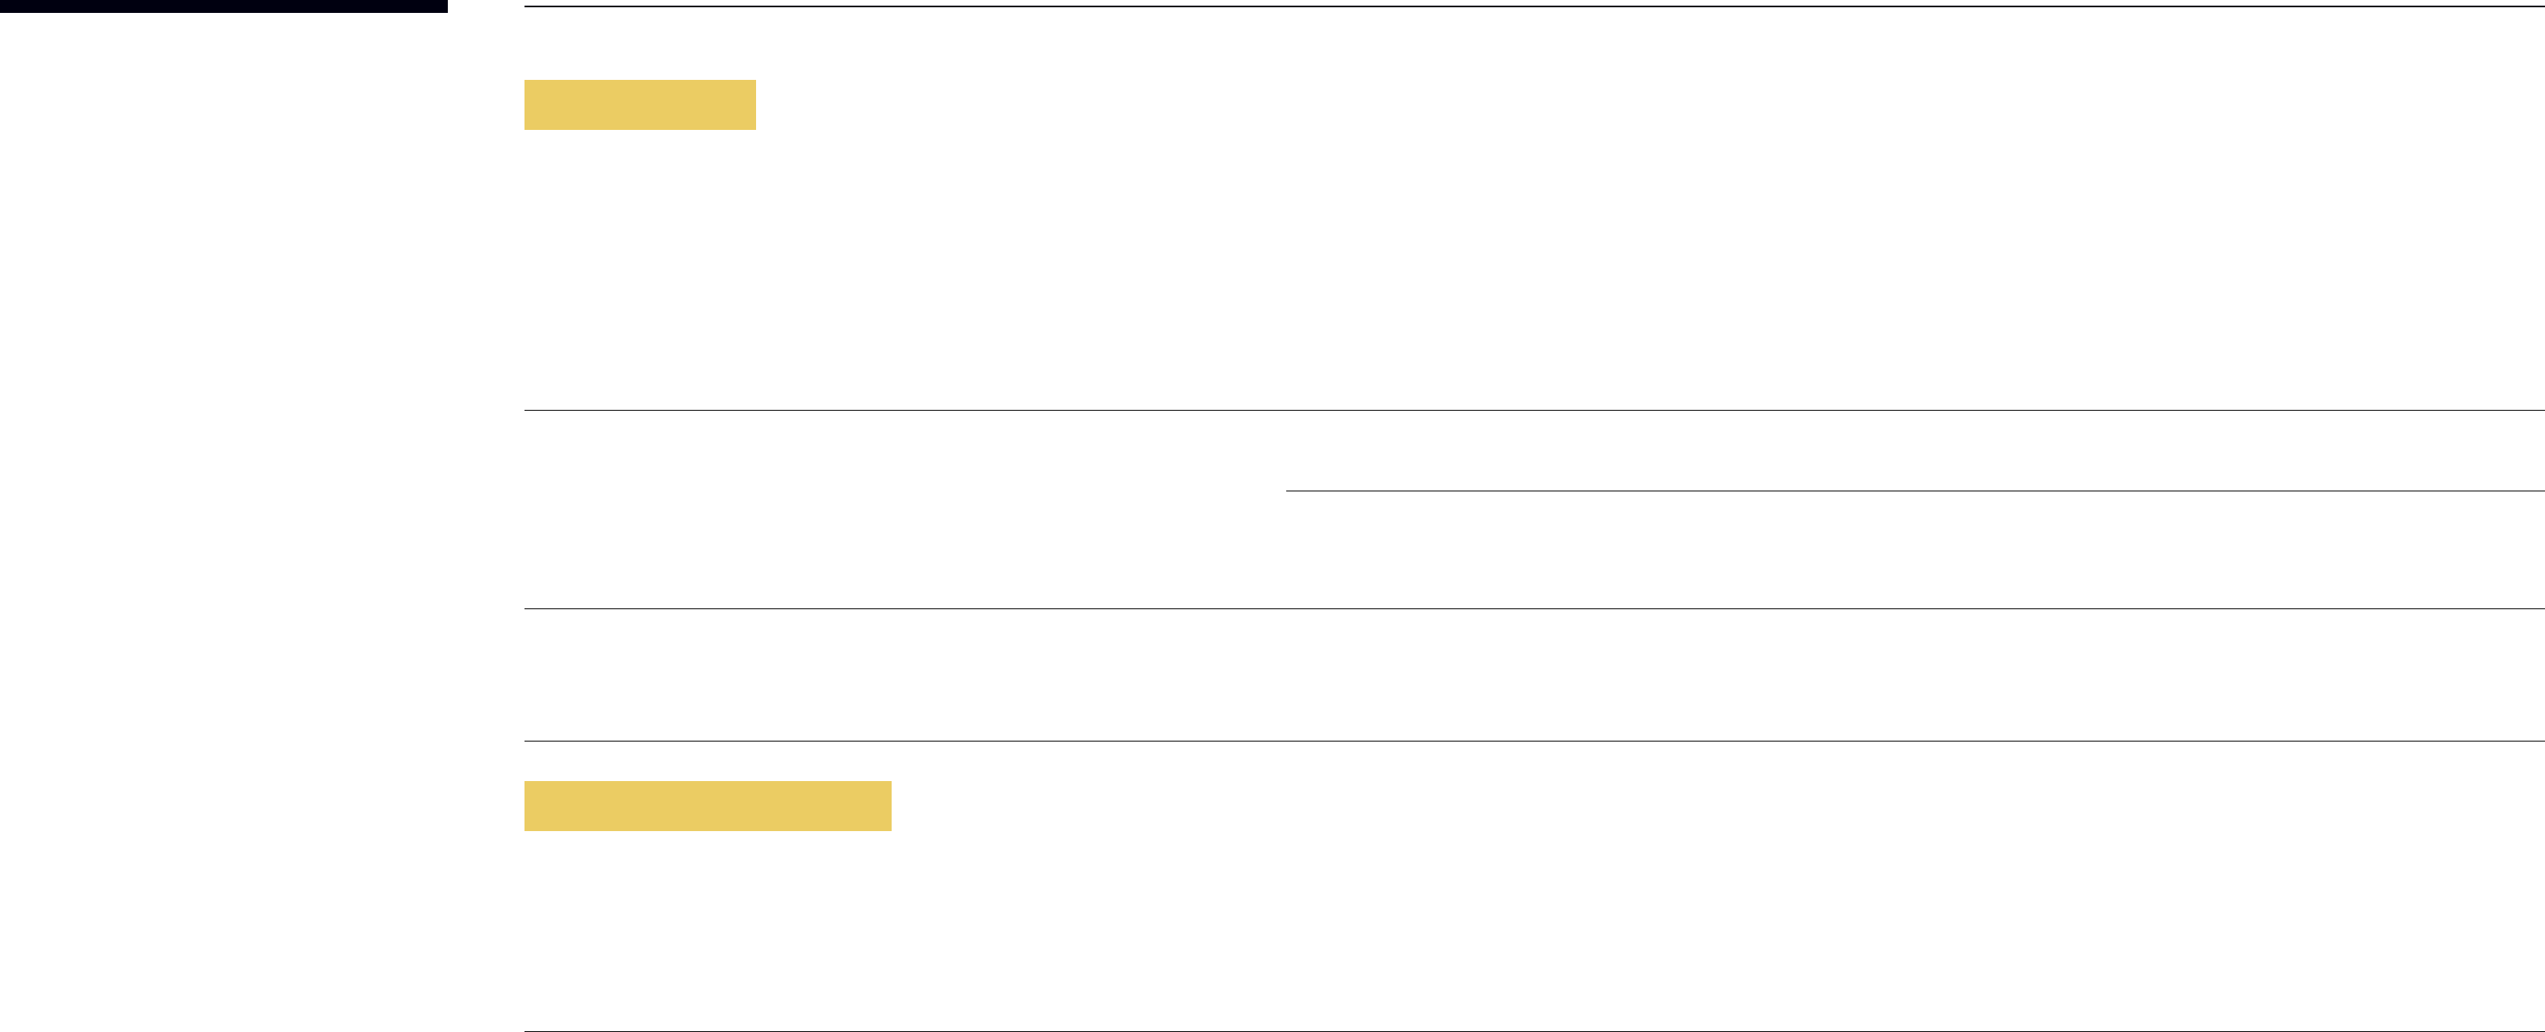Click the long divider just below the short indented line
Image resolution: width=2545 pixels, height=1032 pixels.
1534,609
